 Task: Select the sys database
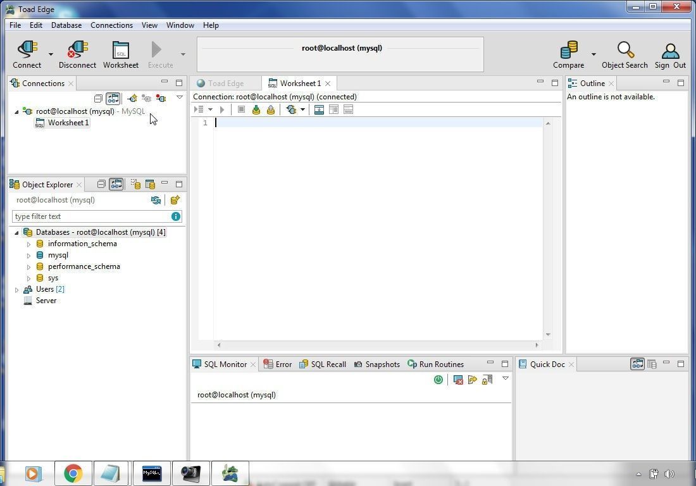53,278
